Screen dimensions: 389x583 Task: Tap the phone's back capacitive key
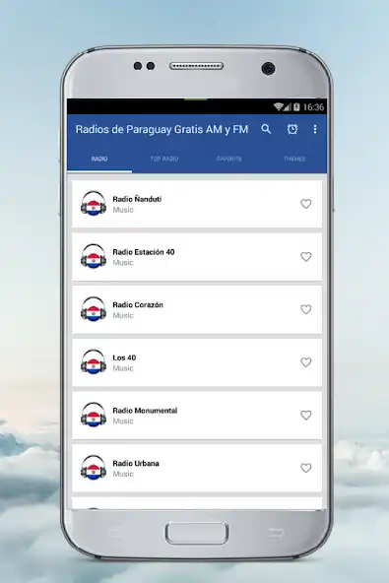276,533
